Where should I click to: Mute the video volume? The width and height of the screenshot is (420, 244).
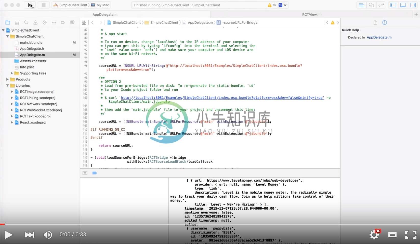48,235
